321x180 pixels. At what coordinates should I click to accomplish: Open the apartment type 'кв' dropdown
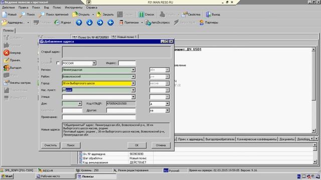pyautogui.click(x=167, y=110)
